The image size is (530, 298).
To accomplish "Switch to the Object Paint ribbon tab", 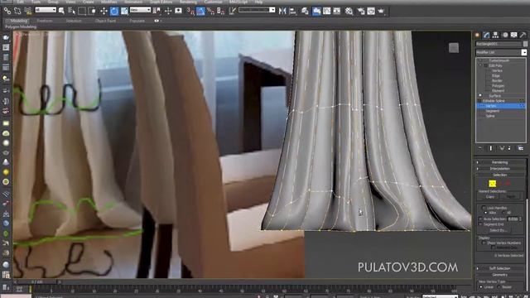I will click(x=105, y=21).
